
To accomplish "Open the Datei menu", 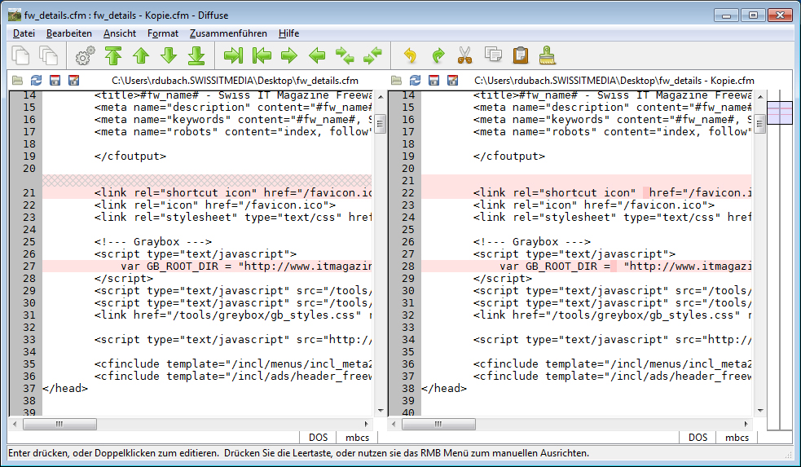I will (24, 33).
